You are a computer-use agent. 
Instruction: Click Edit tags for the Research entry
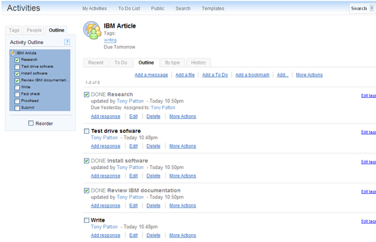(369, 95)
